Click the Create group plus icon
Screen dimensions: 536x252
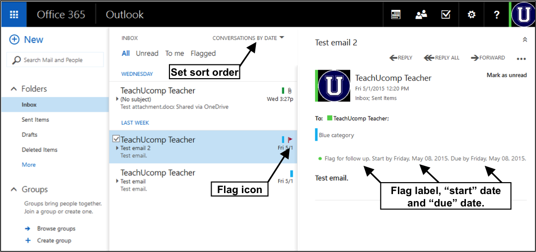click(28, 241)
